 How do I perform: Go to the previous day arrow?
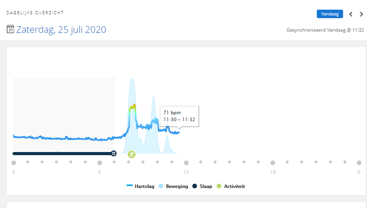point(351,14)
